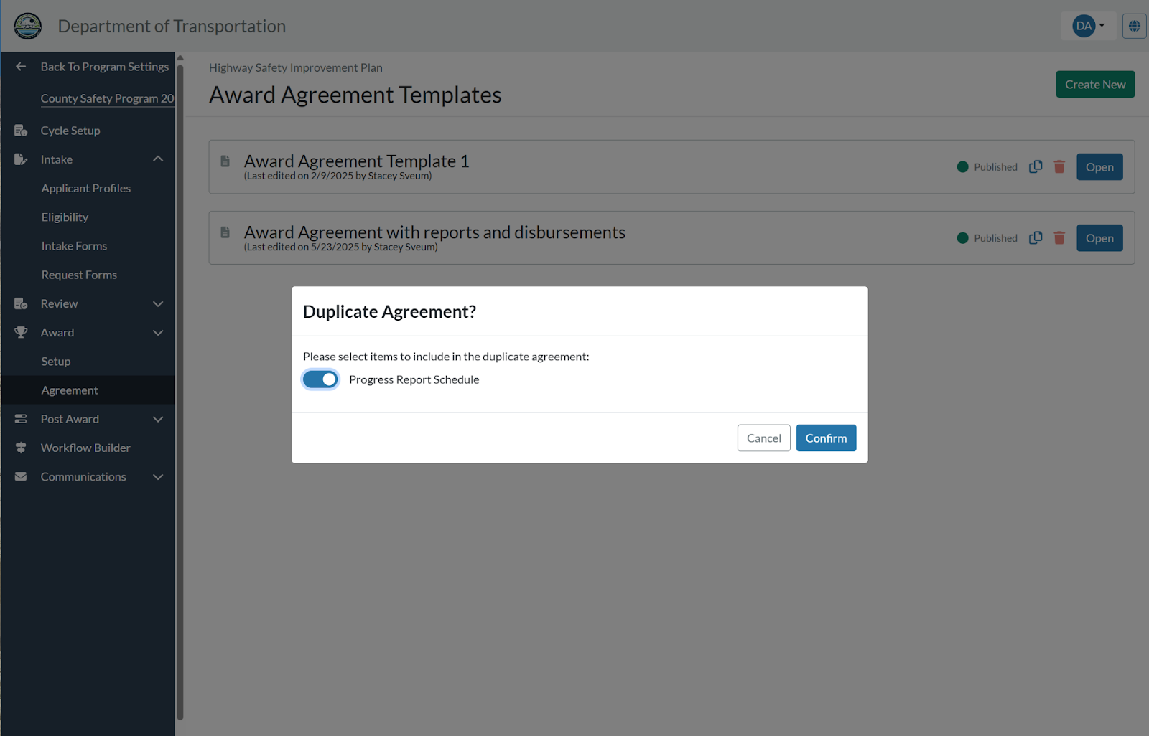Image resolution: width=1149 pixels, height=736 pixels.
Task: Collapse the Intake section chevron
Action: [x=158, y=159]
